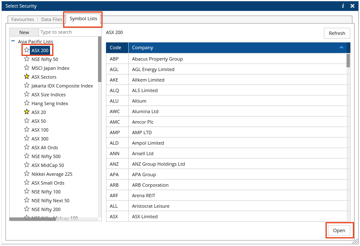Click the symbol list vertical scrollbar thumb
360x246 pixels.
[x=100, y=59]
